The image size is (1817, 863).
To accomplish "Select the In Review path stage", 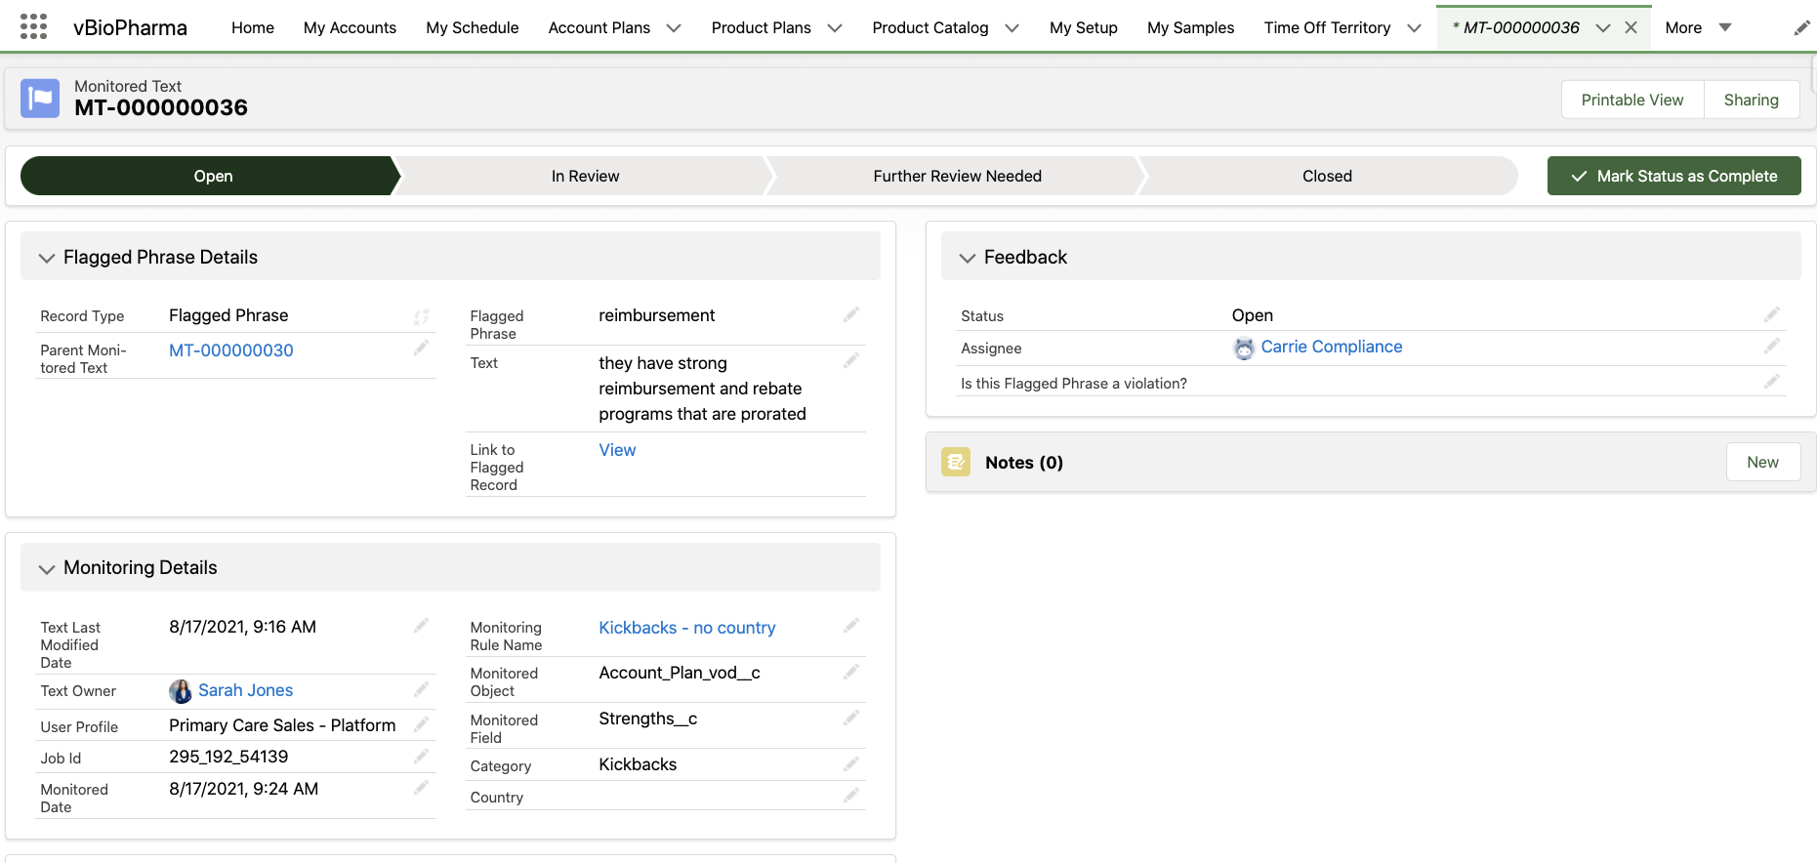I will pyautogui.click(x=585, y=176).
